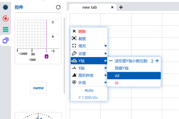
Task: Close the new tab
Action: (112, 7)
